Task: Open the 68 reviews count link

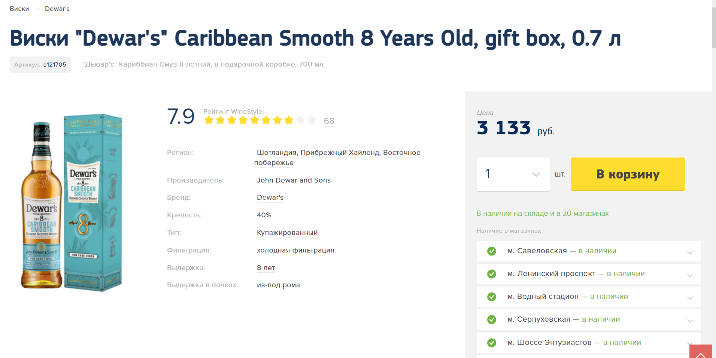Action: click(329, 121)
